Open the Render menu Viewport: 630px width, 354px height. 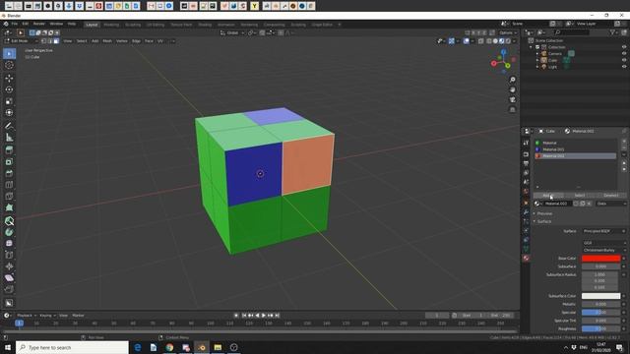(x=39, y=24)
